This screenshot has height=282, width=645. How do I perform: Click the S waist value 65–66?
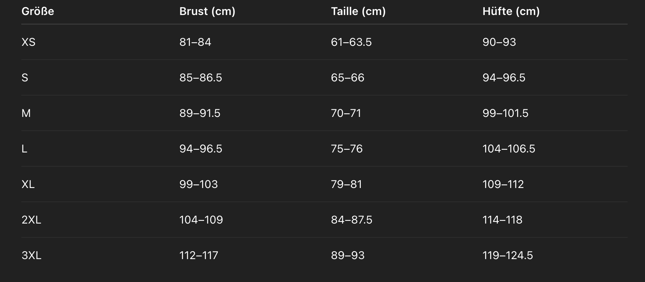(348, 78)
